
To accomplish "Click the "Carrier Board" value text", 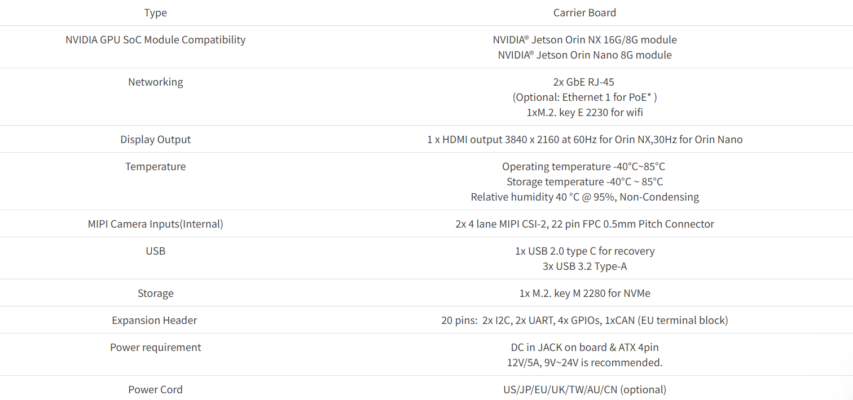I will point(584,12).
